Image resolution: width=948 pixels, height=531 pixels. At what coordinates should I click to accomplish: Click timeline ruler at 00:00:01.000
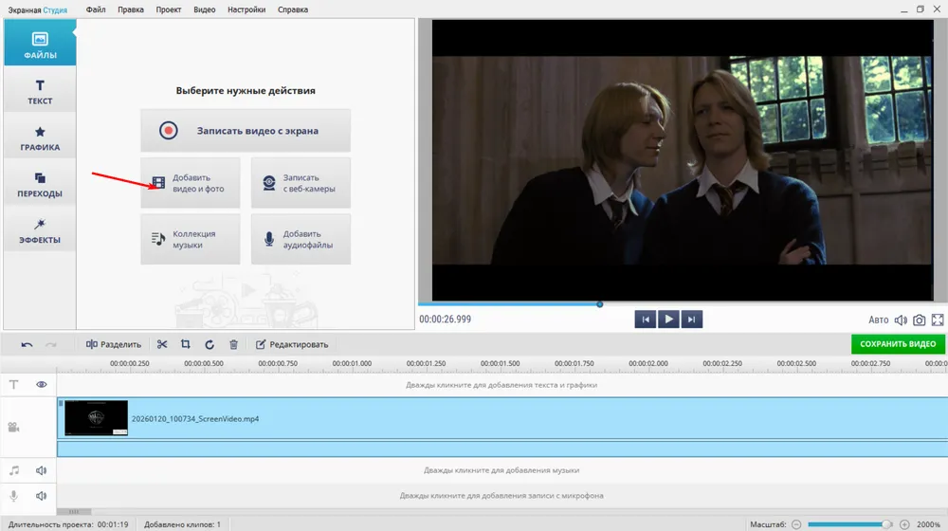tap(352, 363)
